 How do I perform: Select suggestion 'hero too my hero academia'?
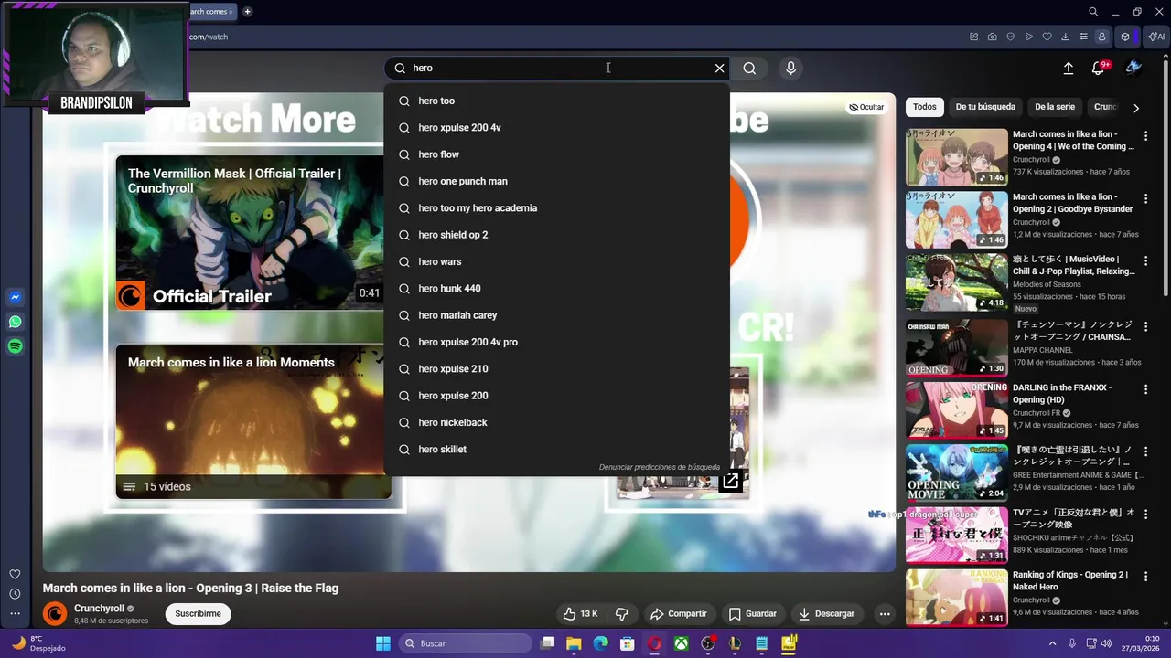pyautogui.click(x=557, y=207)
